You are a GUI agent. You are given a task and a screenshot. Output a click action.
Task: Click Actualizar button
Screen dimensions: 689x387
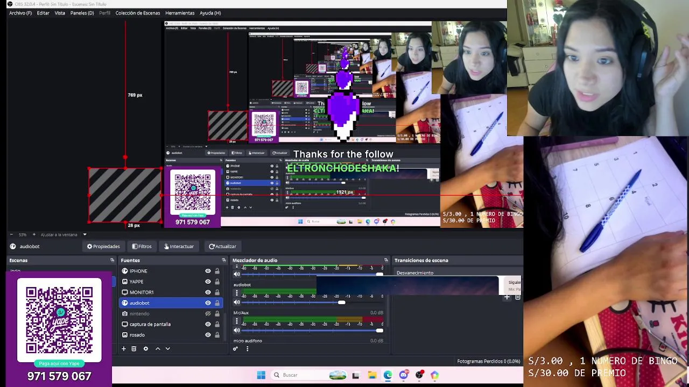(223, 246)
